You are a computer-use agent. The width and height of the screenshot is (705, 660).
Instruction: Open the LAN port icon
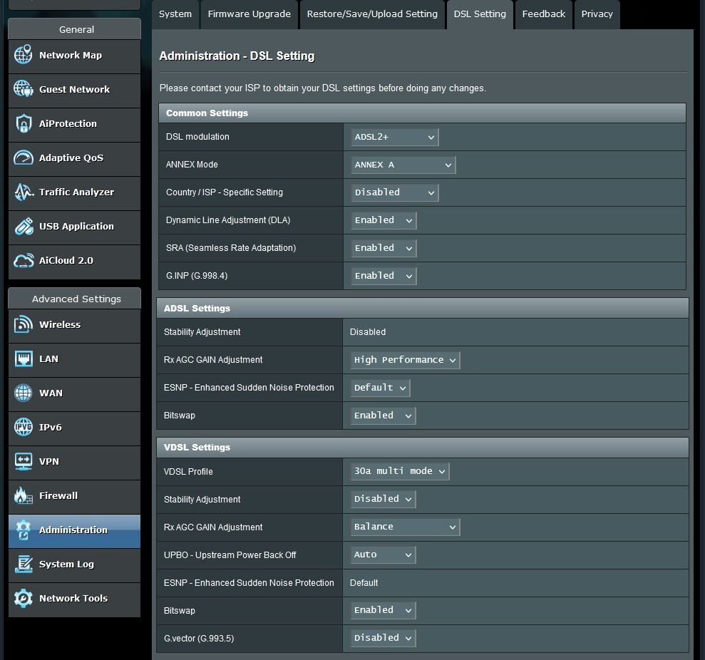23,359
